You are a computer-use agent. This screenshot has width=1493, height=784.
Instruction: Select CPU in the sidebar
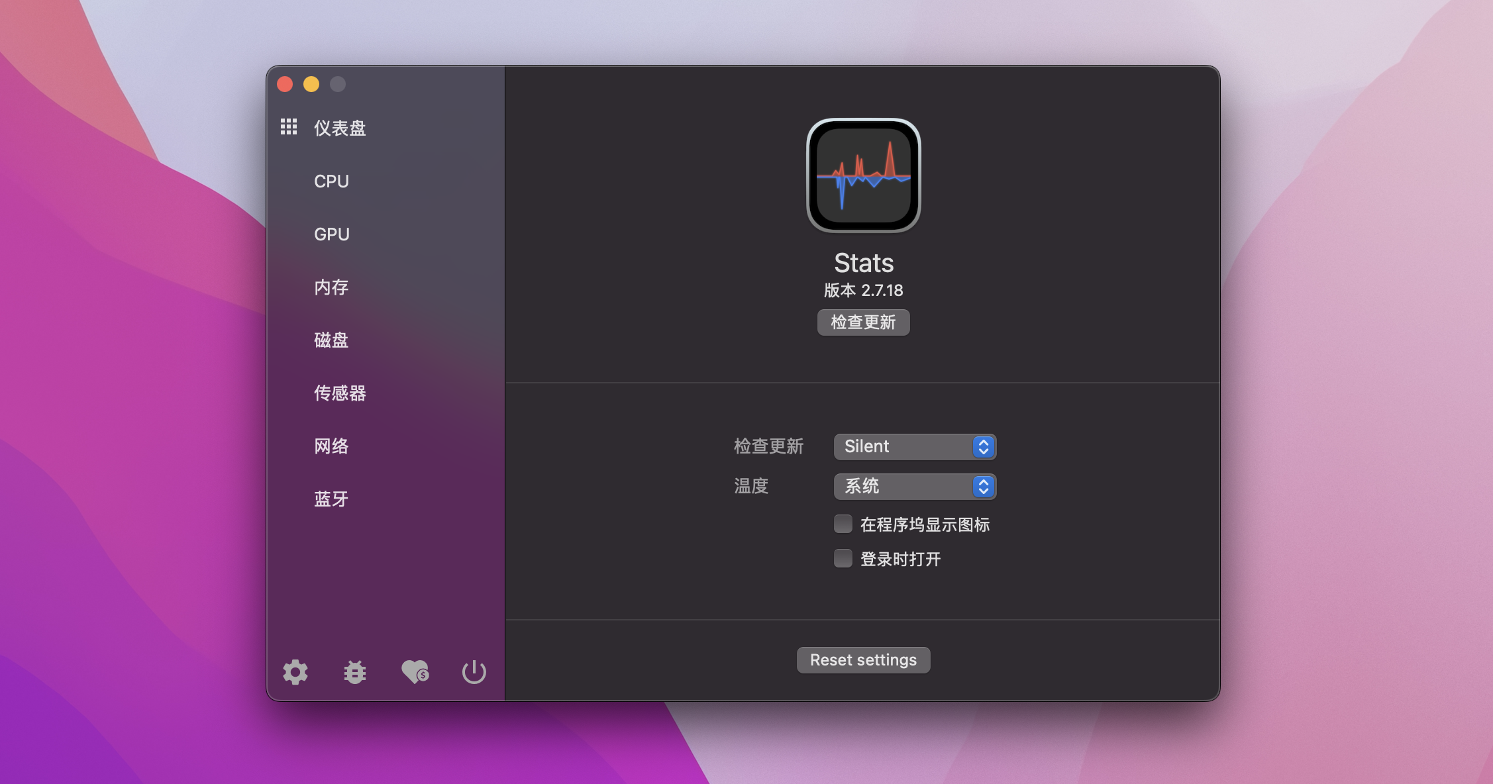tap(331, 181)
